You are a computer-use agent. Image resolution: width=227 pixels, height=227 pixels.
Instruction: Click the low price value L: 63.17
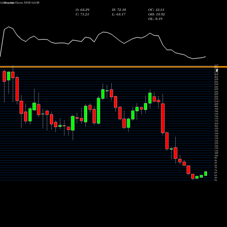[x=118, y=14]
